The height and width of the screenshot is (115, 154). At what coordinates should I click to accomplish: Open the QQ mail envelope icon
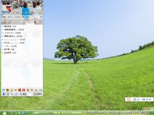[x=22, y=13]
